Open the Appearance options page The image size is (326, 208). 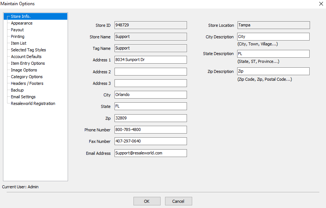(22, 23)
